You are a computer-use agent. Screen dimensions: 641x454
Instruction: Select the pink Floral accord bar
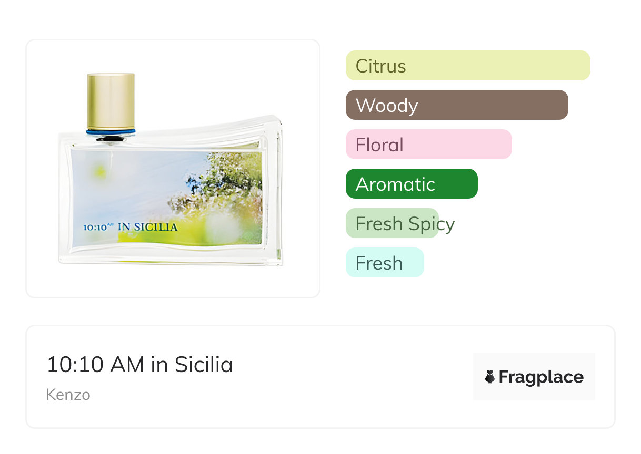click(428, 145)
